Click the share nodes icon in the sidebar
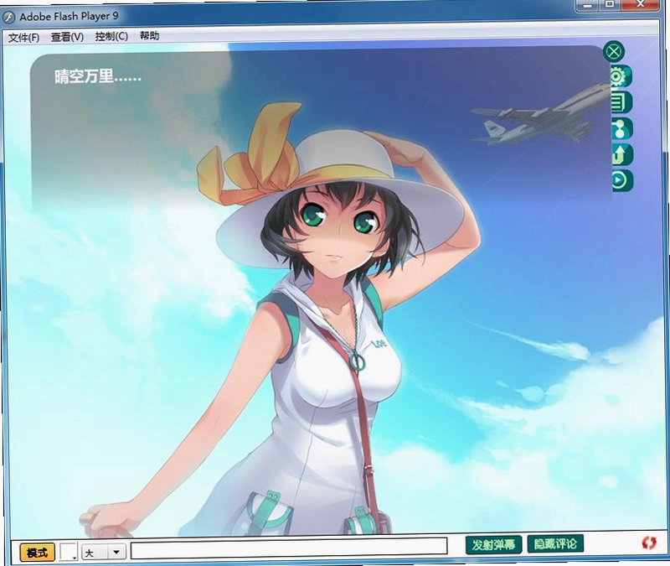Viewport: 670px width, 566px height. [x=622, y=128]
